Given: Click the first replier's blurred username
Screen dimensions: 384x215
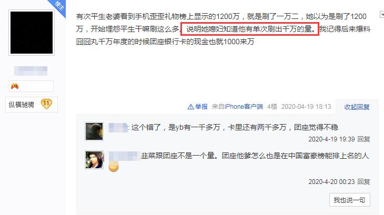Looking at the screenshot, I should pyautogui.click(x=118, y=127).
